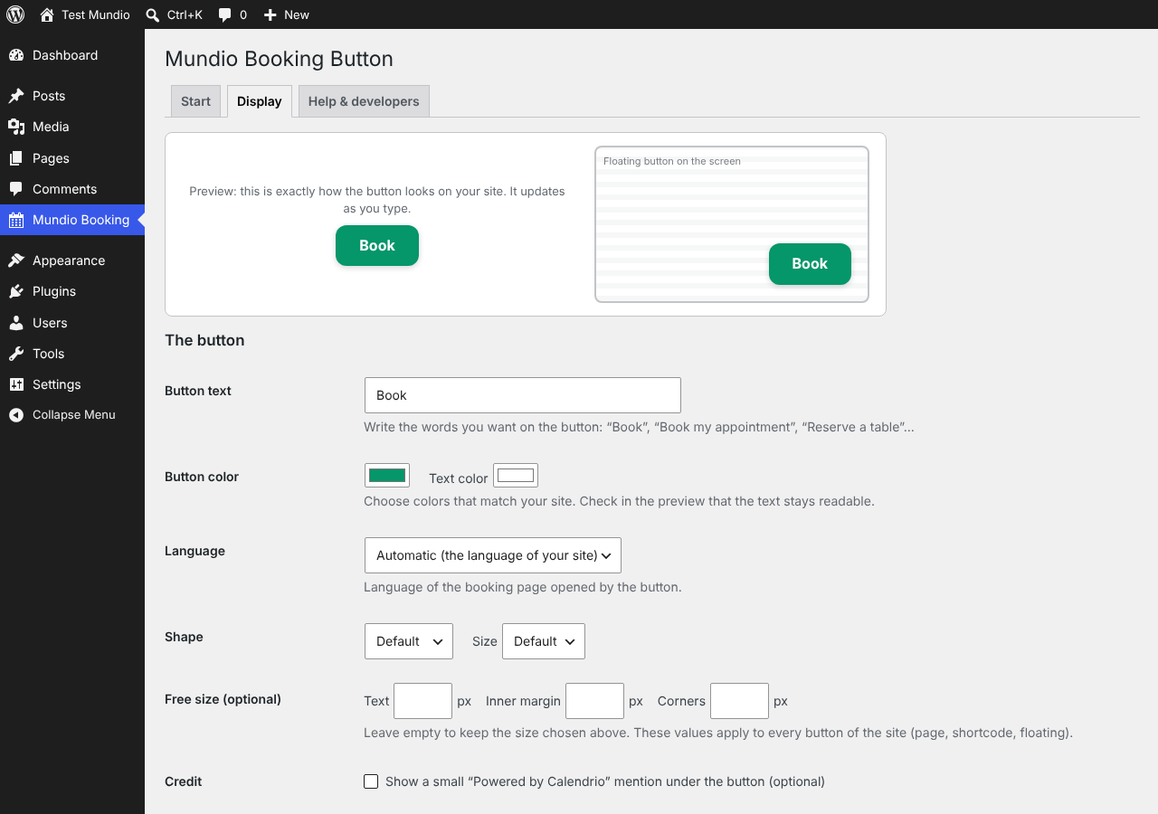Screen dimensions: 1158x814
Task: Click the WordPress logo icon
Action: [15, 14]
